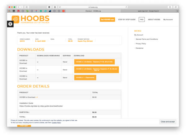
Task: Download HOOBS 2.1.1 (Deprecated)
Action: click(85, 78)
